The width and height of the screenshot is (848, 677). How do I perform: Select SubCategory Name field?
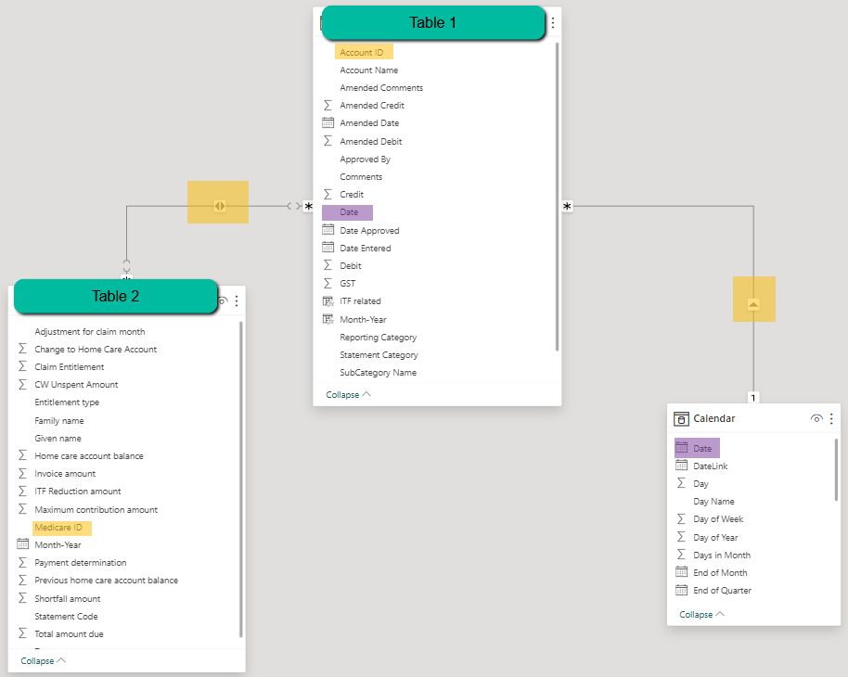(x=378, y=373)
